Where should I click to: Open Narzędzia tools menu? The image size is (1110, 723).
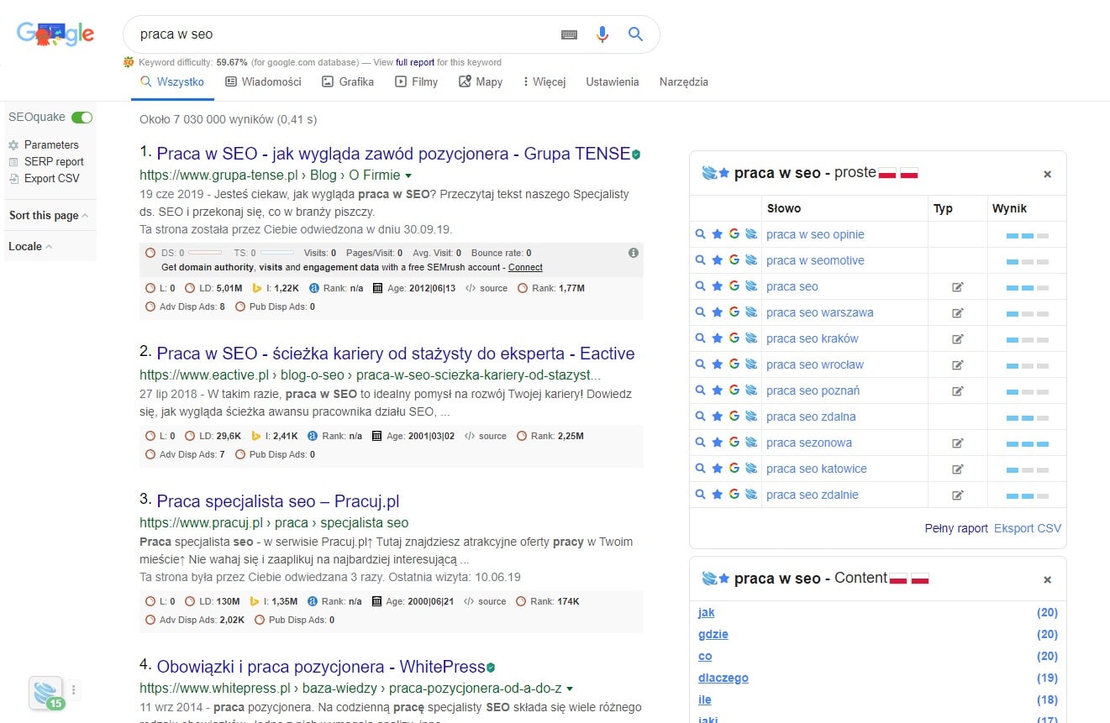(684, 81)
